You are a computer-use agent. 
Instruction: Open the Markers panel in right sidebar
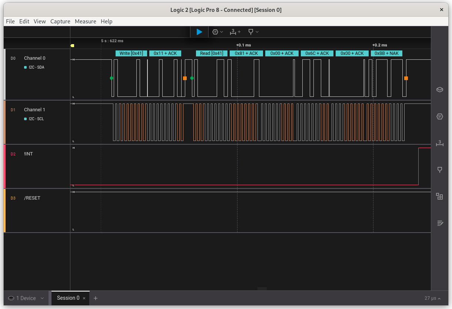pos(439,170)
